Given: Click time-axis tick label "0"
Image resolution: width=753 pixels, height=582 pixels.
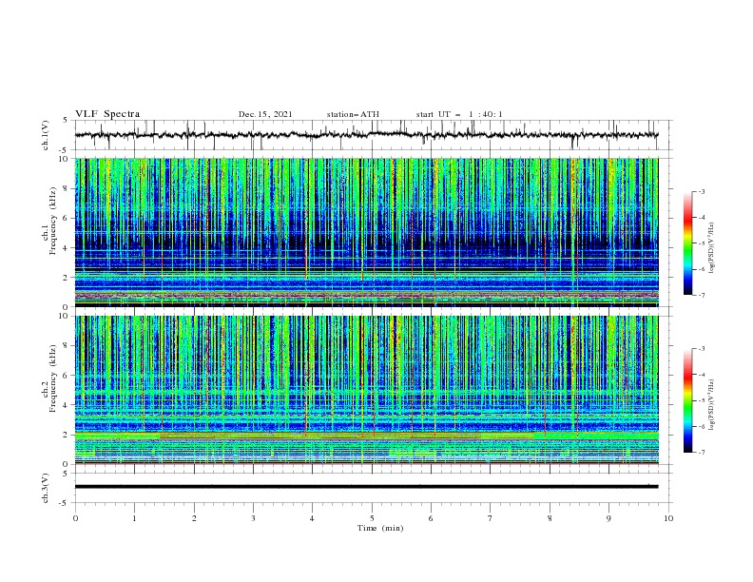Looking at the screenshot, I should (x=75, y=518).
